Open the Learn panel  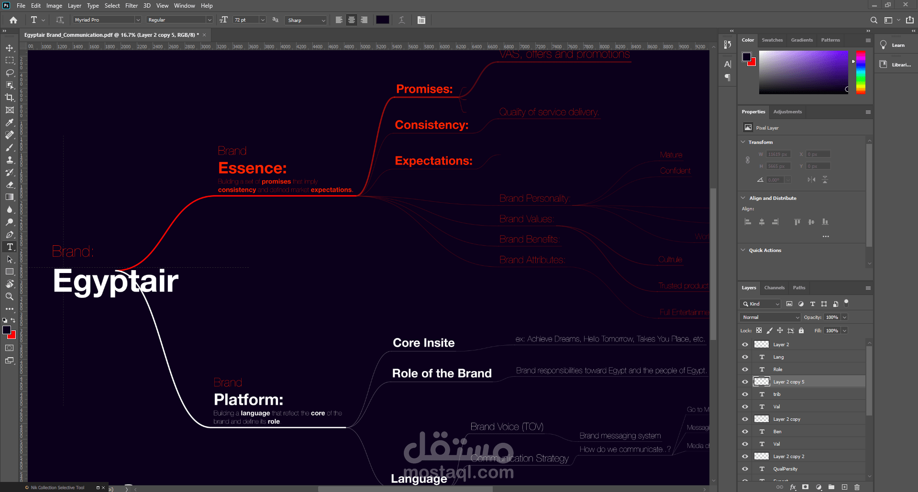coord(892,45)
